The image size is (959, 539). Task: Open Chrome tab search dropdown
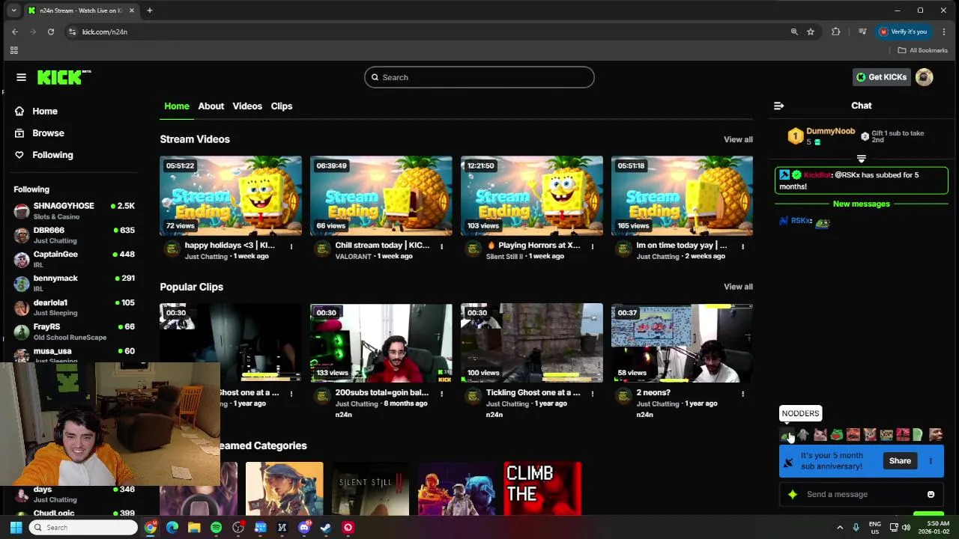tap(13, 10)
